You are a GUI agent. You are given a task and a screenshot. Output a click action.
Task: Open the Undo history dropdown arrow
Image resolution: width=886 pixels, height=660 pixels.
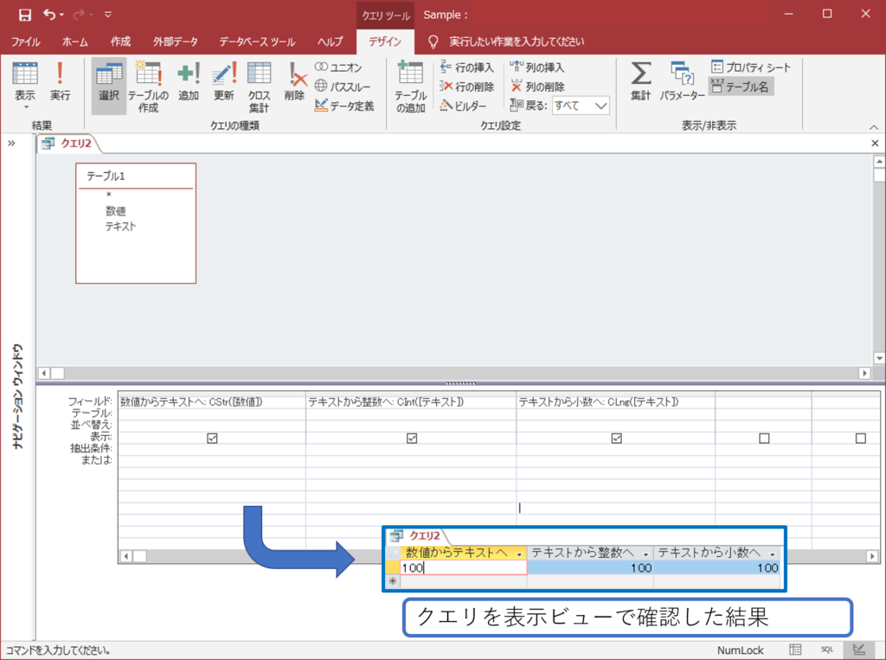click(61, 15)
